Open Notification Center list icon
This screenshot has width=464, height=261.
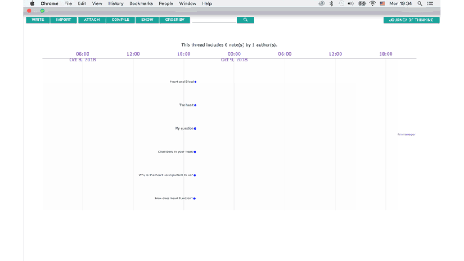(x=430, y=3)
